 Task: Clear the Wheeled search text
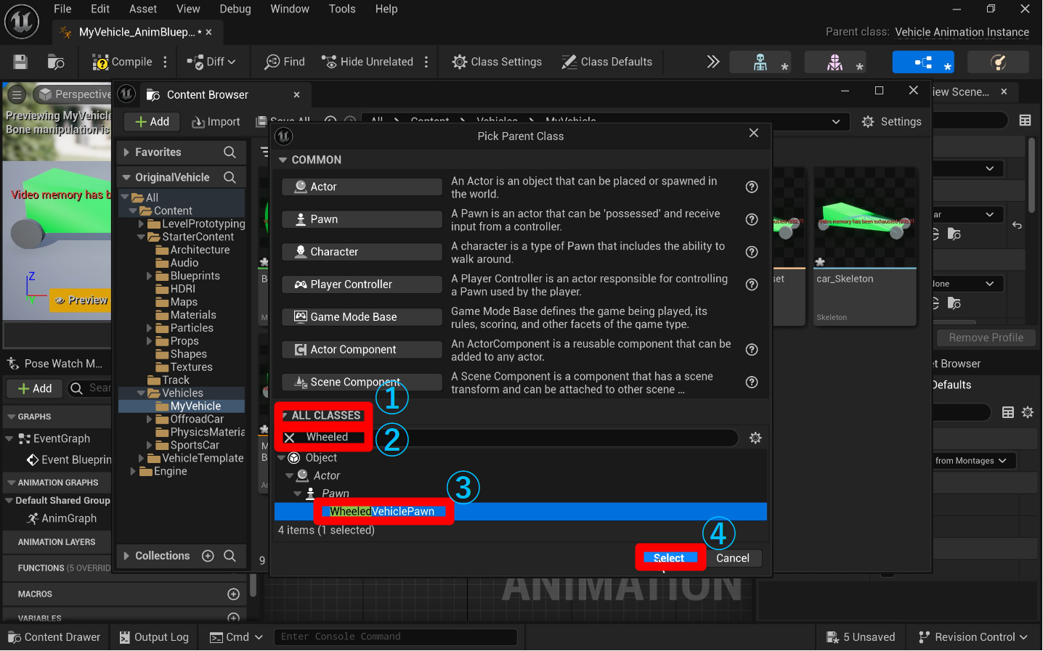click(x=289, y=438)
